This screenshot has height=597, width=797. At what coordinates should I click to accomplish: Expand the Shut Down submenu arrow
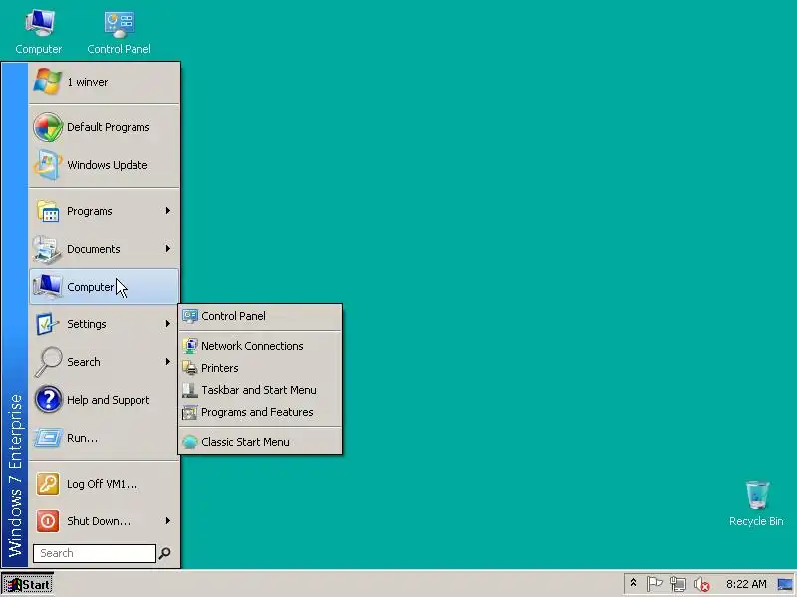(167, 520)
